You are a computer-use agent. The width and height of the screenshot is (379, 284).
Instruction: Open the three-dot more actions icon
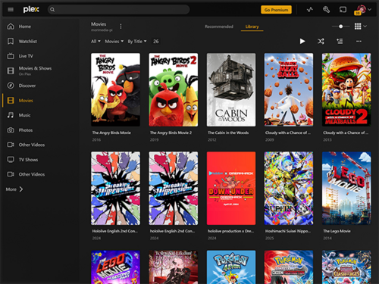click(x=359, y=41)
